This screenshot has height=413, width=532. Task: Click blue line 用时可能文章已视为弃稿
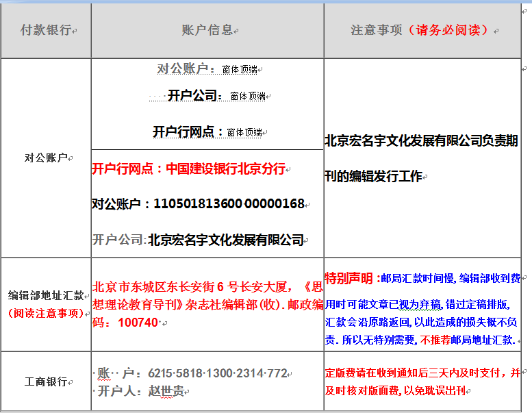(383, 304)
